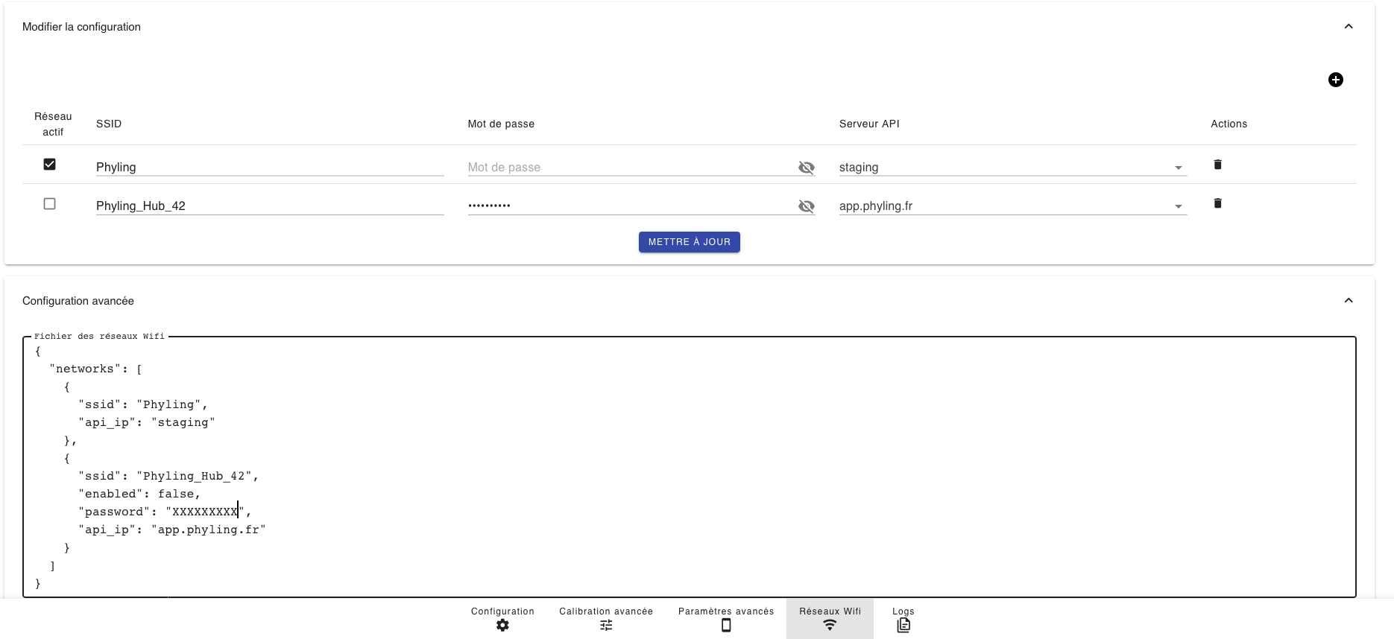Delete the Phyling network row
Image resolution: width=1394 pixels, height=639 pixels.
[x=1217, y=165]
